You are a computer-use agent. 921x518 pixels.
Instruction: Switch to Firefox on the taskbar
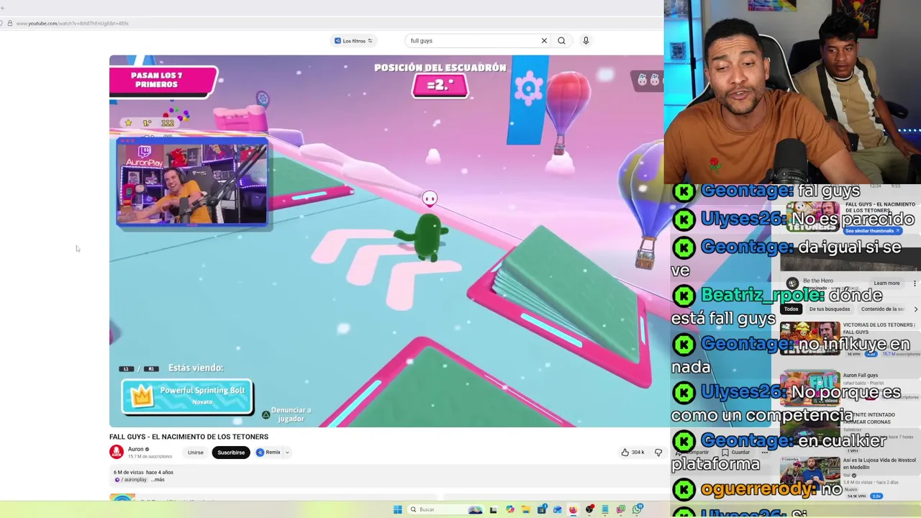click(x=573, y=509)
